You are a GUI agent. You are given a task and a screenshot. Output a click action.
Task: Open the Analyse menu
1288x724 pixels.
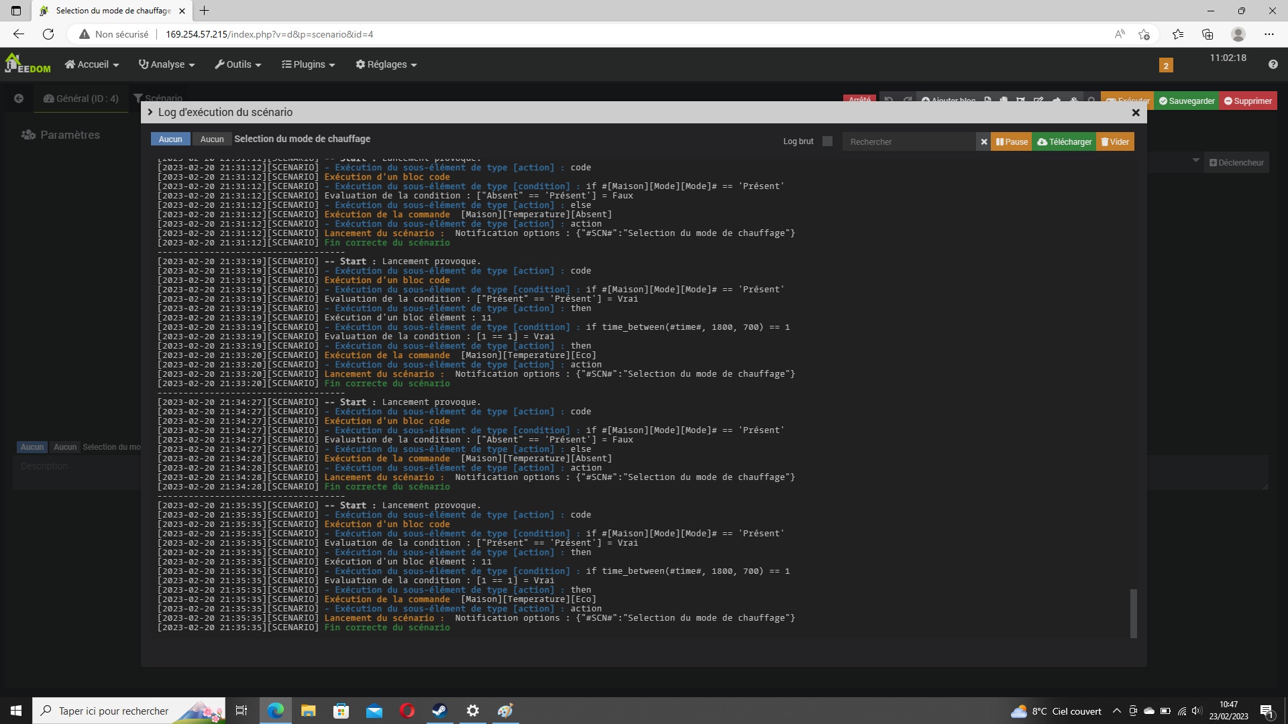(166, 64)
